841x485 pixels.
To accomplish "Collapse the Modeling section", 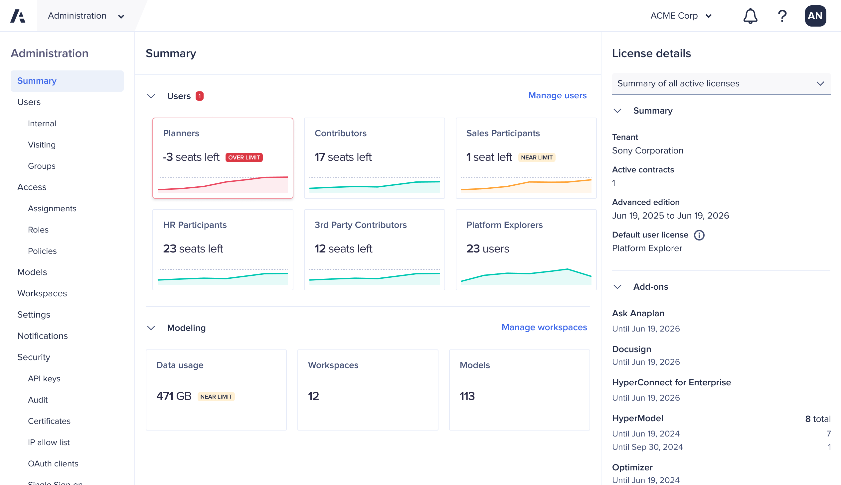I will [151, 328].
